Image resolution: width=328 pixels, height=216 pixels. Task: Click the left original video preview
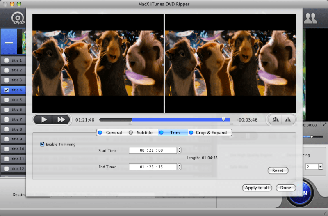coord(98,63)
